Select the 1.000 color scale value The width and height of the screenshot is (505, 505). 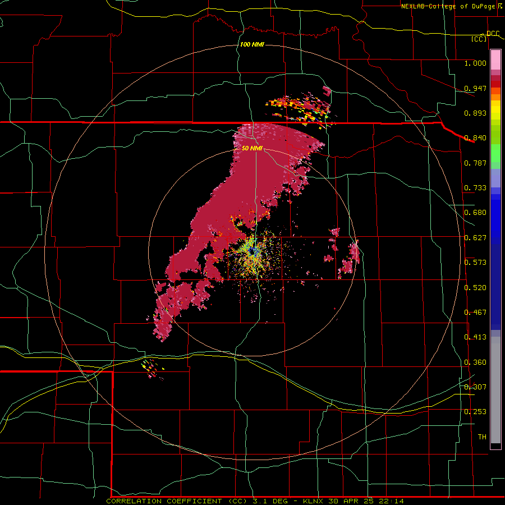(x=475, y=63)
